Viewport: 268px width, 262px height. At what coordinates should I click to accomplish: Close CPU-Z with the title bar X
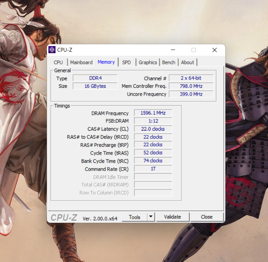(215, 50)
